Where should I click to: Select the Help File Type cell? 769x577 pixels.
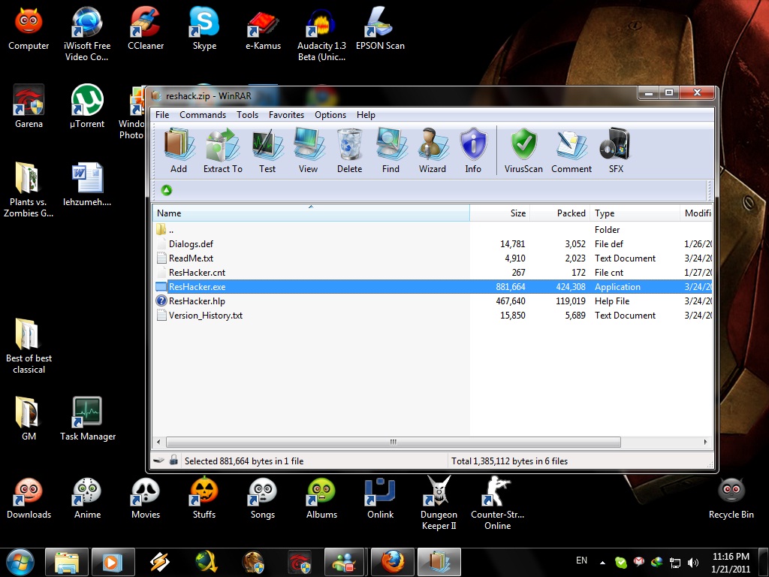611,301
